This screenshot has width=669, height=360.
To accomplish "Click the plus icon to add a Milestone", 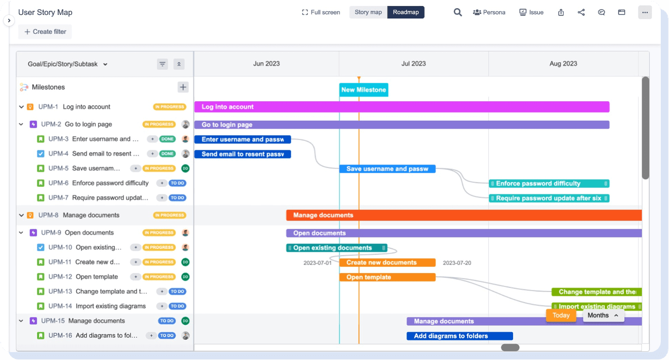I will [x=183, y=87].
